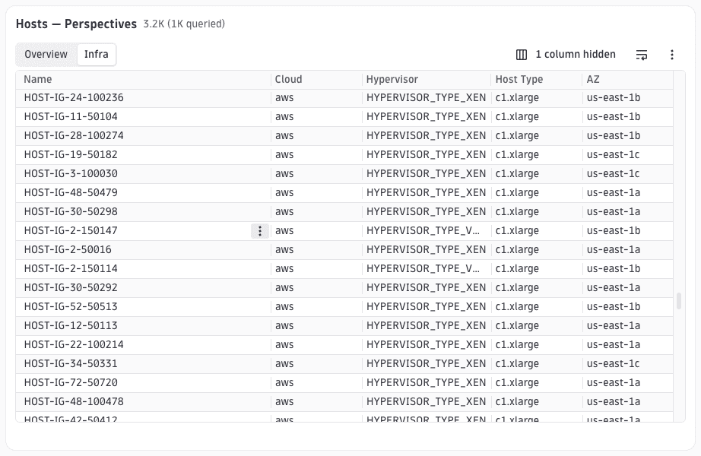Select host HOST-IG-48-100478

[74, 402]
